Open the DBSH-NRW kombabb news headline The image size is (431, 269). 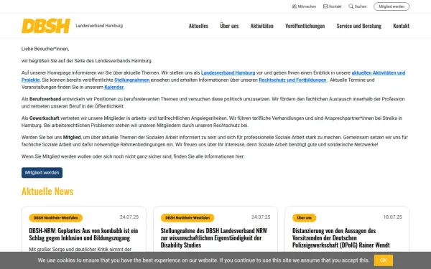click(x=83, y=234)
